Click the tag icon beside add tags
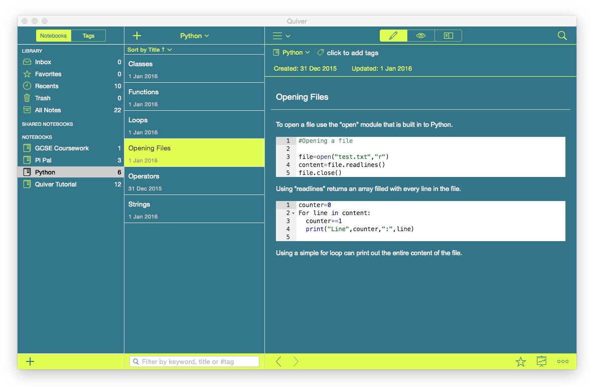The width and height of the screenshot is (590, 387). click(x=320, y=53)
